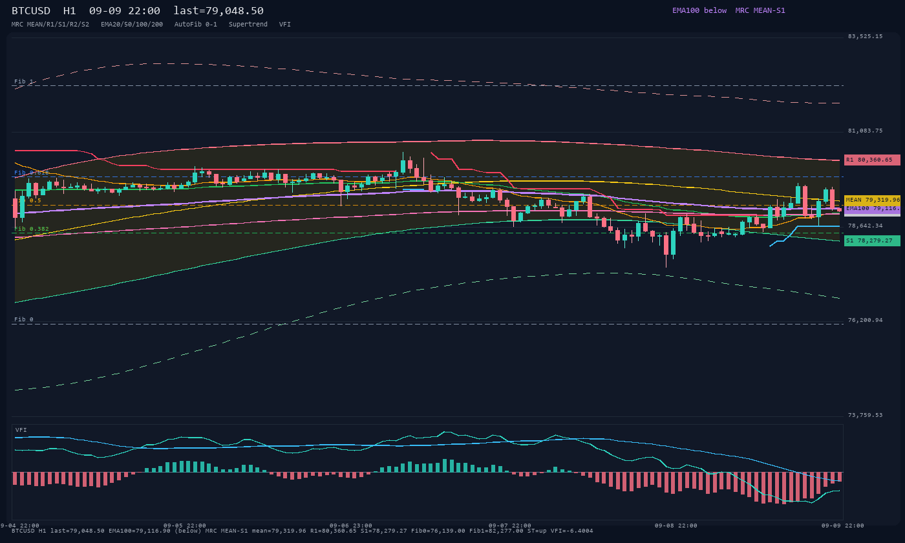Select the AutoFib 0-1 indicator label
905x543 pixels.
pos(196,25)
